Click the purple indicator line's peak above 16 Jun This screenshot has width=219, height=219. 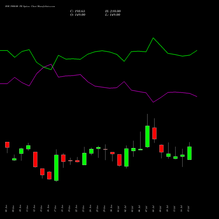coord(51,64)
